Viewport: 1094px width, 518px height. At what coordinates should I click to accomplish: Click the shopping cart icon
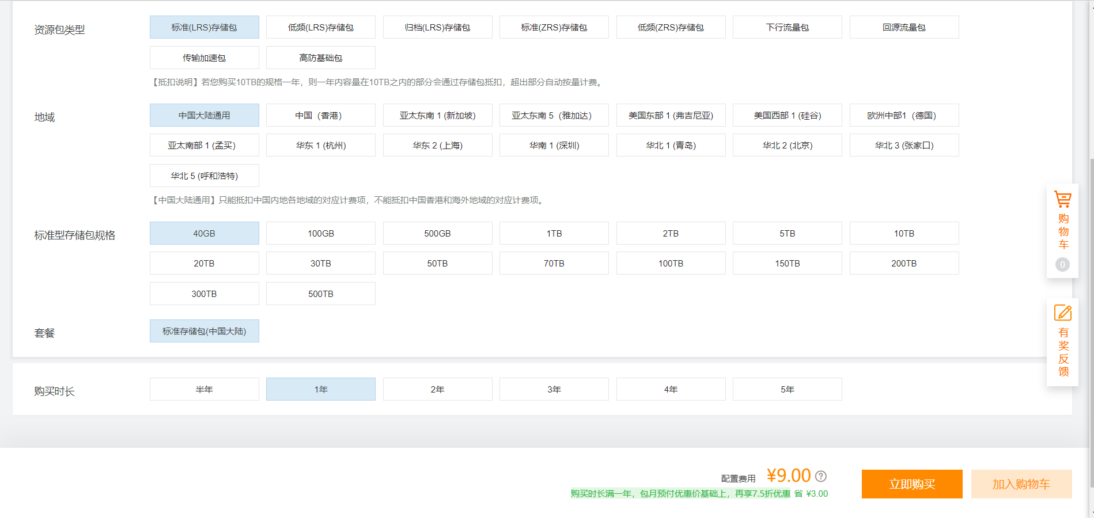[1062, 200]
